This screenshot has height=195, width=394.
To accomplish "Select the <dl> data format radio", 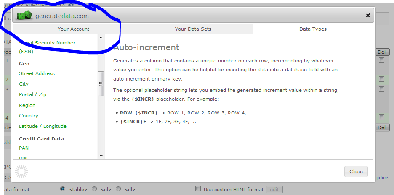I will tap(118, 189).
